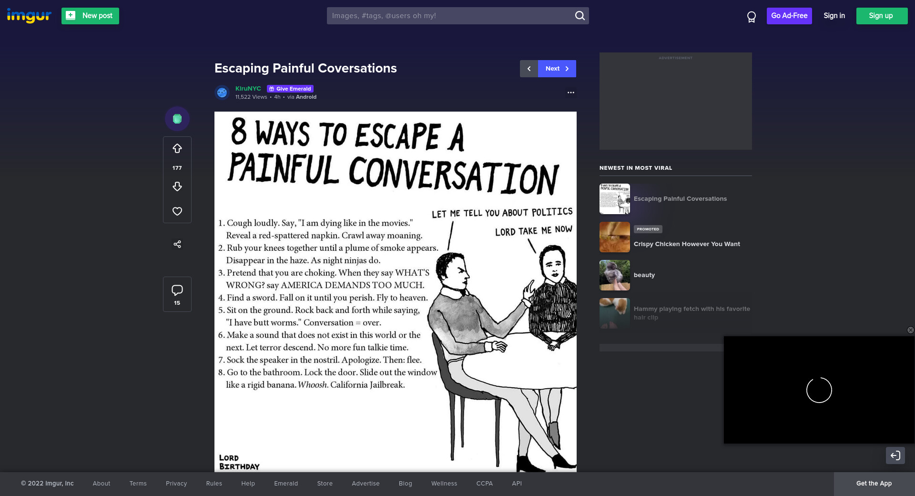This screenshot has height=496, width=915.
Task: Open comments via the speech bubble icon
Action: pos(177,290)
